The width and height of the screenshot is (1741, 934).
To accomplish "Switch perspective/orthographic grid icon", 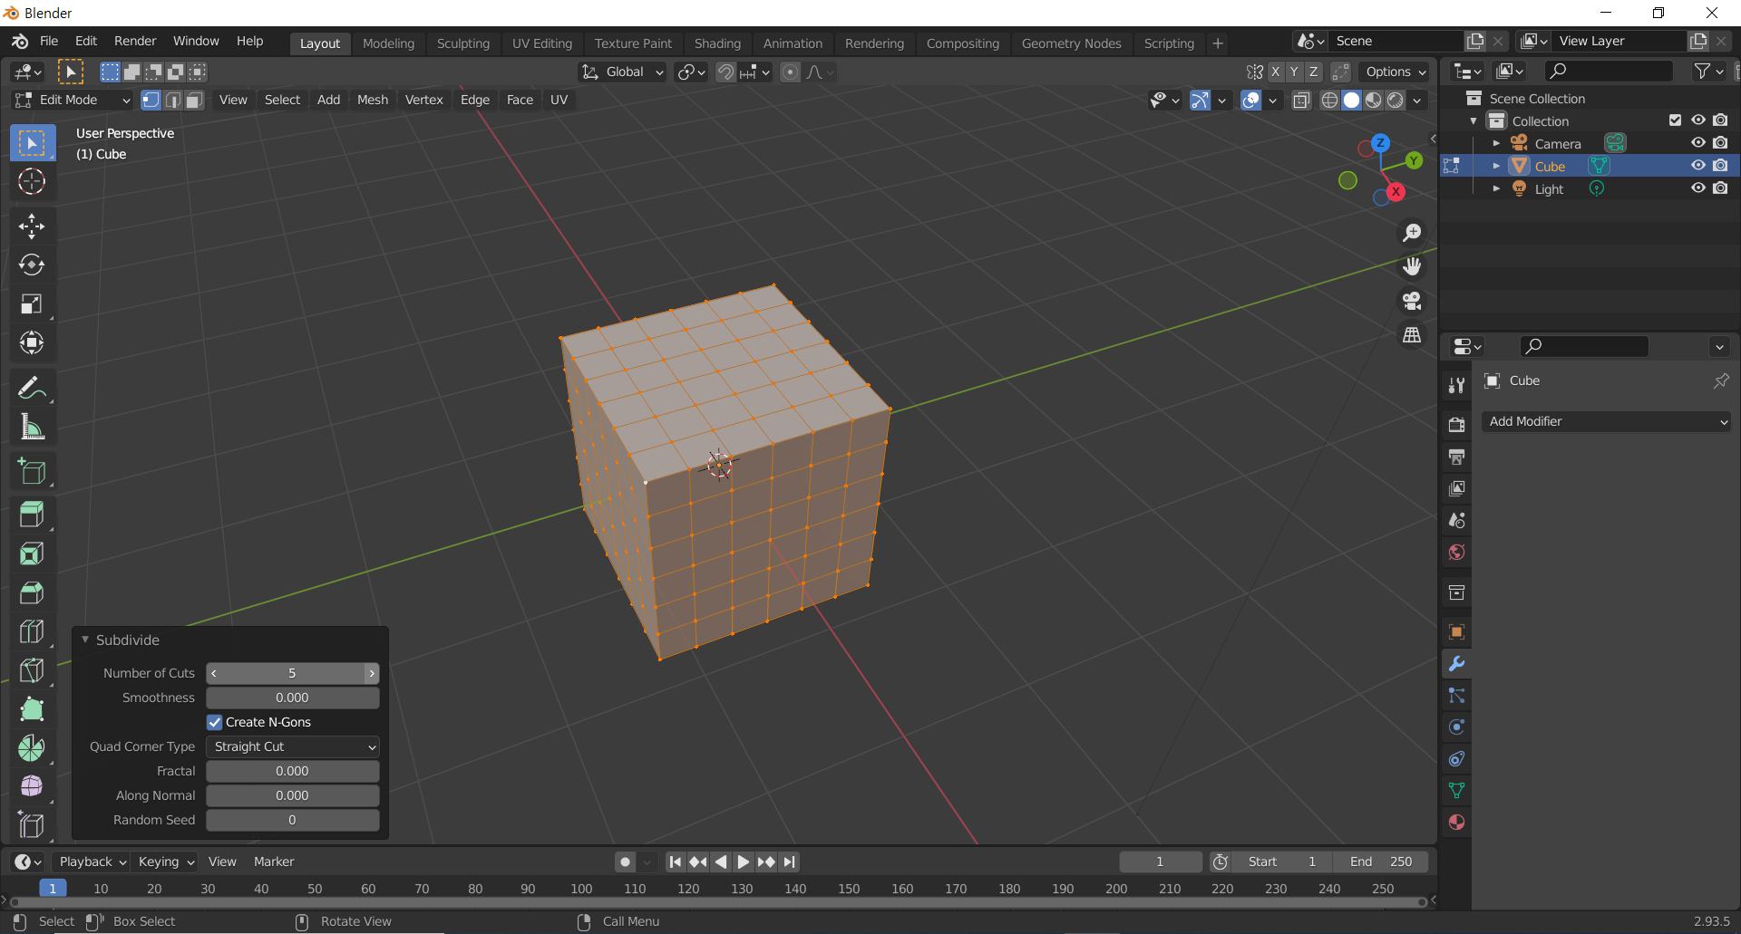I will pyautogui.click(x=1412, y=335).
